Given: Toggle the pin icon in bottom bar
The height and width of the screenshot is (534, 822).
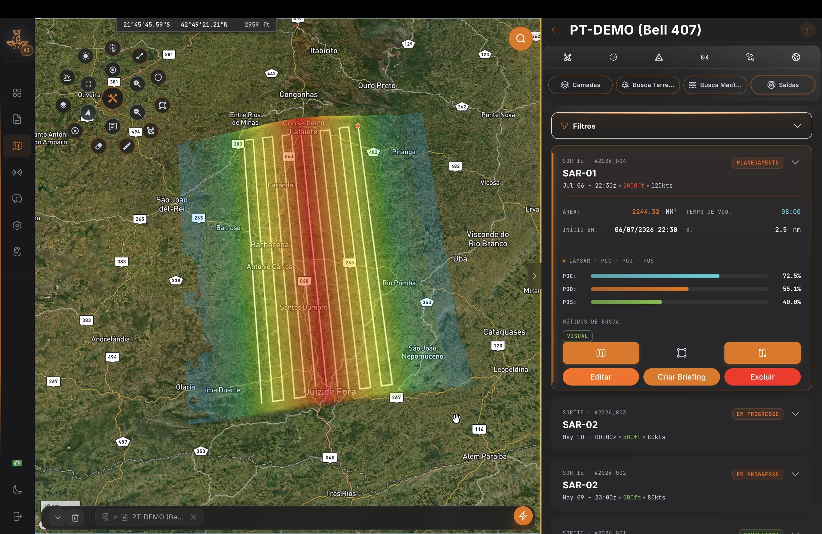Looking at the screenshot, I should (105, 517).
